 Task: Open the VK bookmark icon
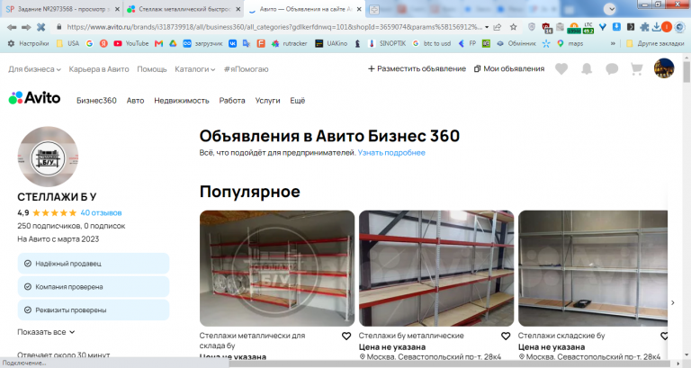pyautogui.click(x=232, y=43)
